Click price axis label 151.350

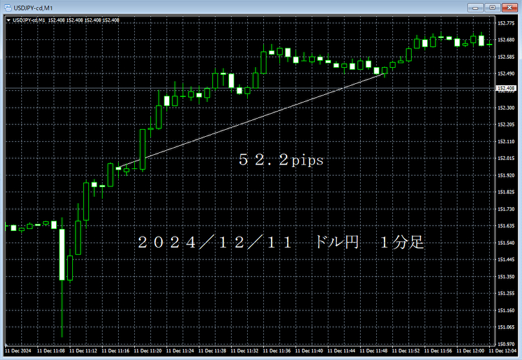(x=506, y=277)
